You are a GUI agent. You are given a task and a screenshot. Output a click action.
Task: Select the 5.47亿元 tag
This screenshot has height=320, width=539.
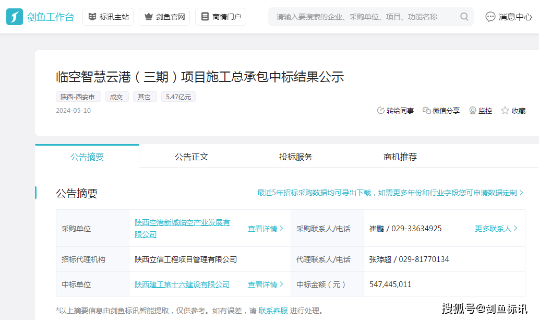coord(178,97)
